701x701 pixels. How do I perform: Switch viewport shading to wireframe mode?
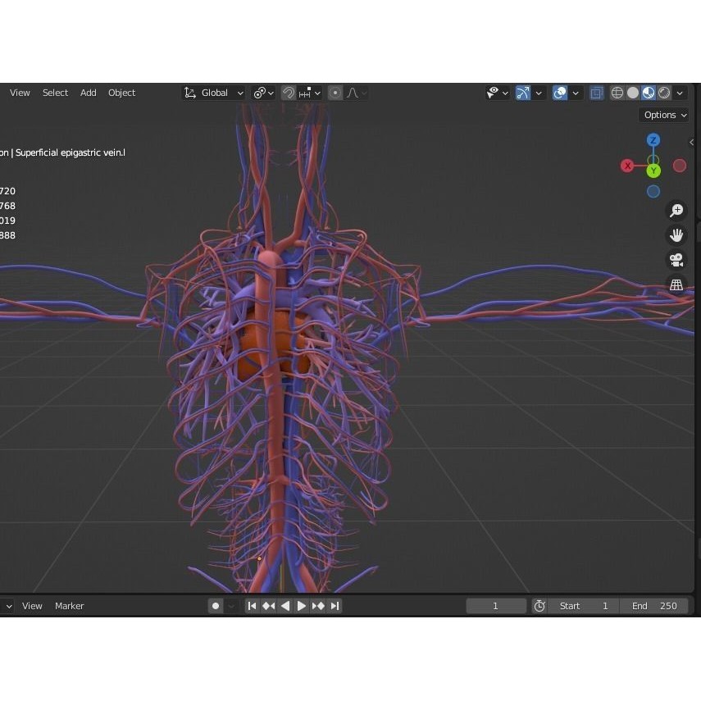(617, 93)
